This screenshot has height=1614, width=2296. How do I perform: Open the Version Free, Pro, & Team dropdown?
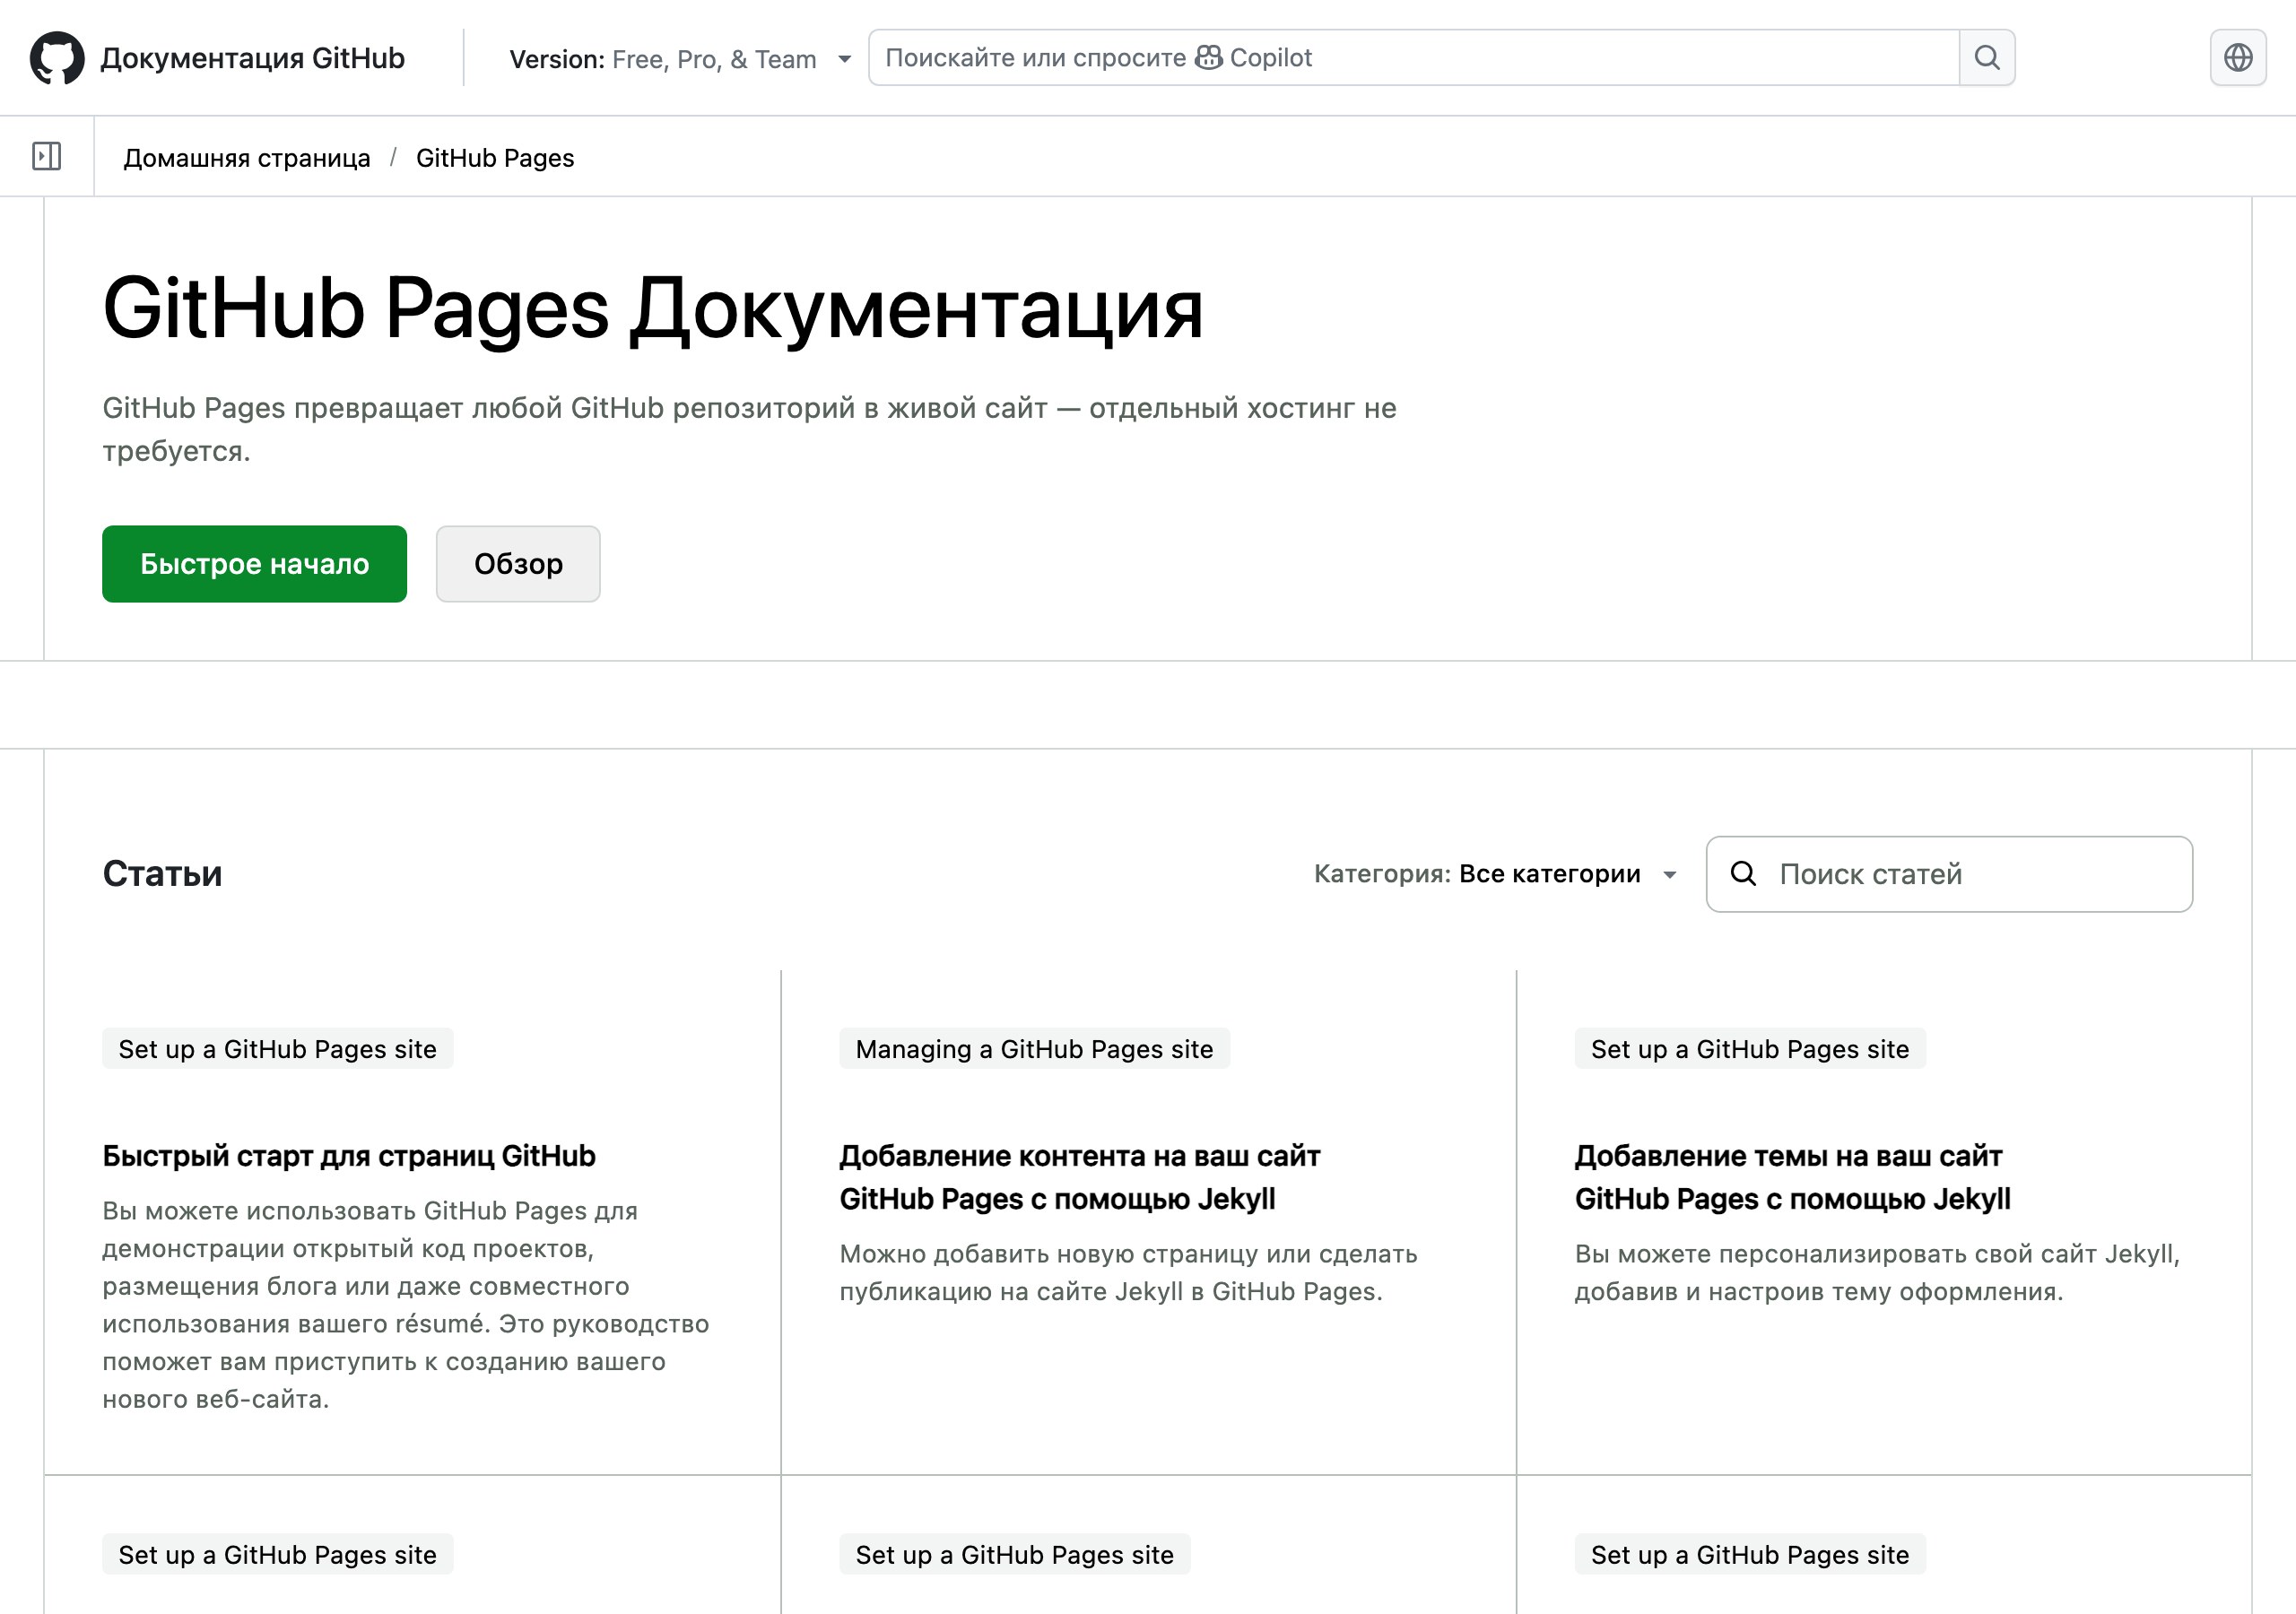click(x=680, y=59)
